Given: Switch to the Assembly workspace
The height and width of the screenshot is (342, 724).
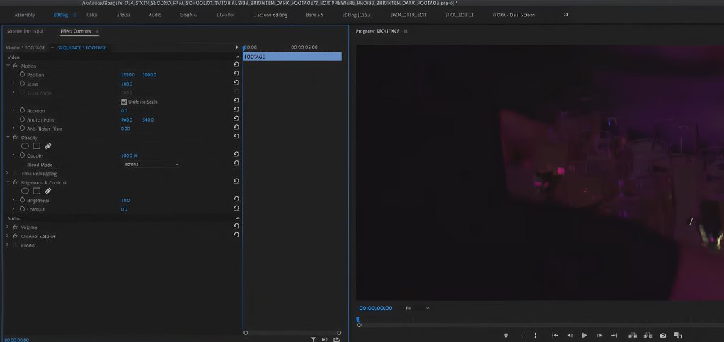Looking at the screenshot, I should pos(25,15).
